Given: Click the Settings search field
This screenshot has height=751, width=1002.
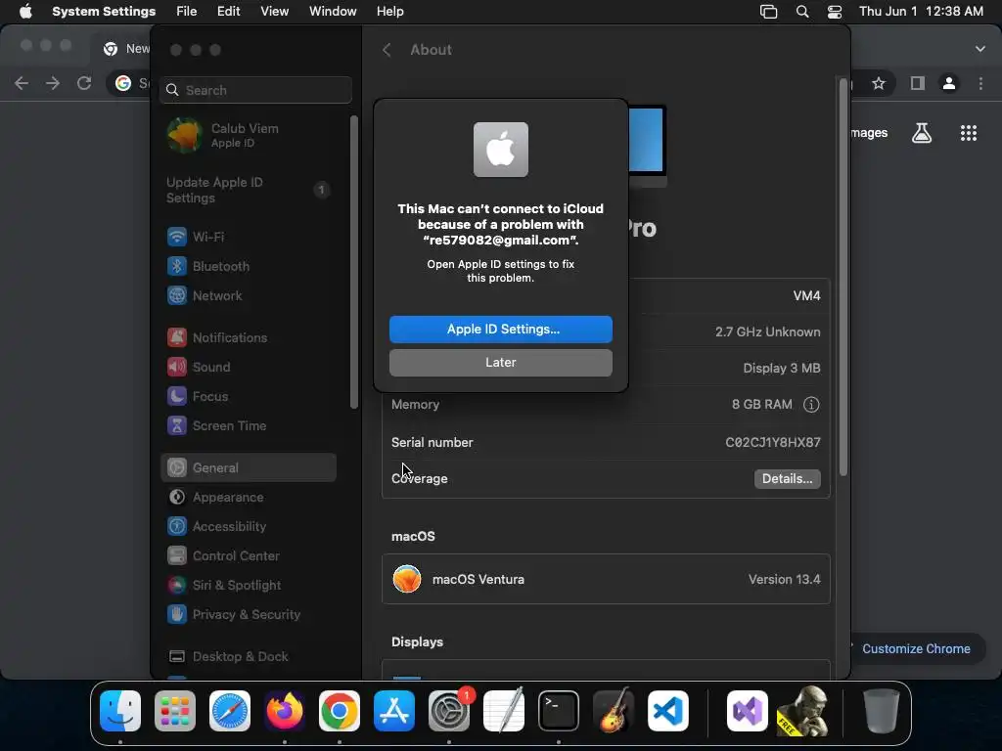Looking at the screenshot, I should pos(255,90).
